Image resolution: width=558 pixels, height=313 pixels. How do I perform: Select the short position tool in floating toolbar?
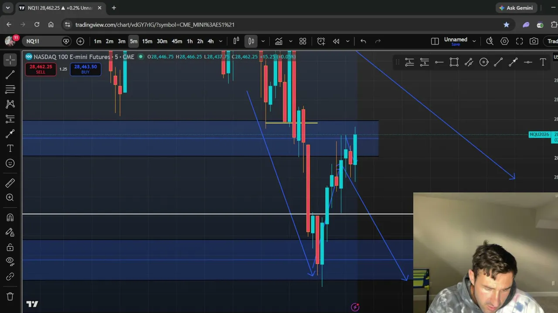click(x=425, y=63)
